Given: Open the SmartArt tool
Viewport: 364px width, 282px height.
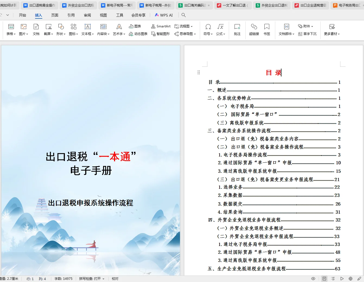Looking at the screenshot, I should tap(161, 26).
